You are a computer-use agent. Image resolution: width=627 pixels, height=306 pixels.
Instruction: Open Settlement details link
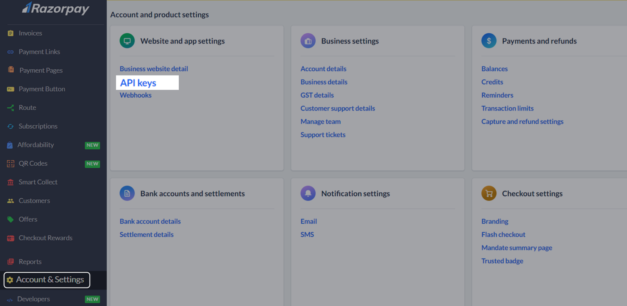pos(147,235)
